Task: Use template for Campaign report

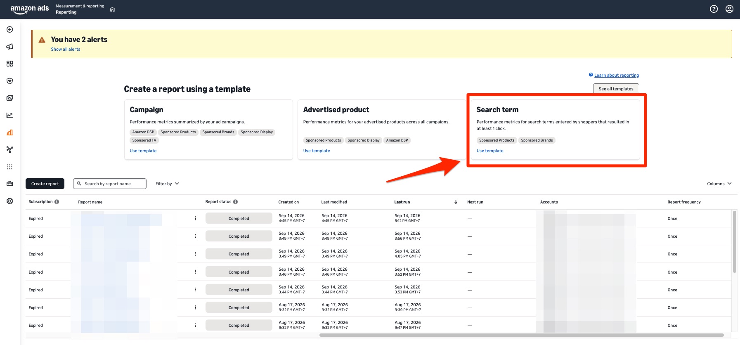Action: coord(143,151)
